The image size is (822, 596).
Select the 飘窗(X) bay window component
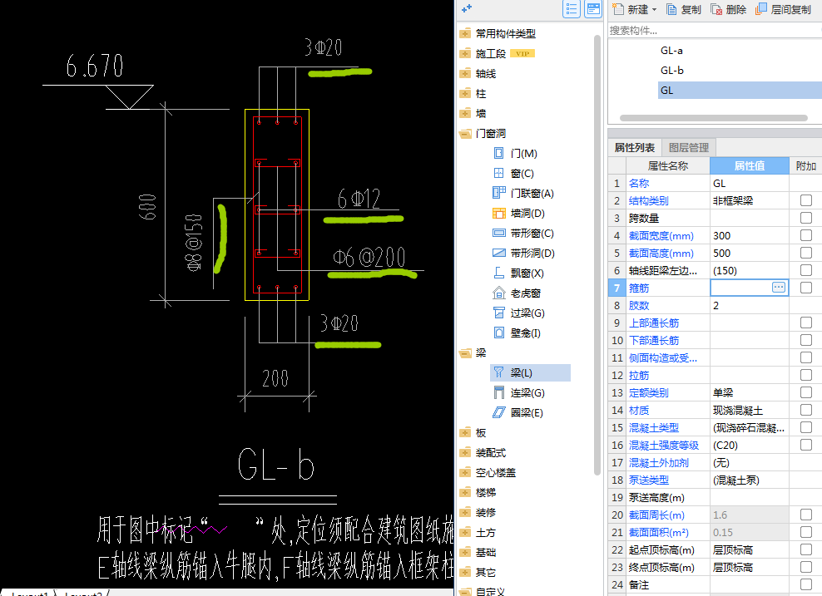[x=518, y=273]
